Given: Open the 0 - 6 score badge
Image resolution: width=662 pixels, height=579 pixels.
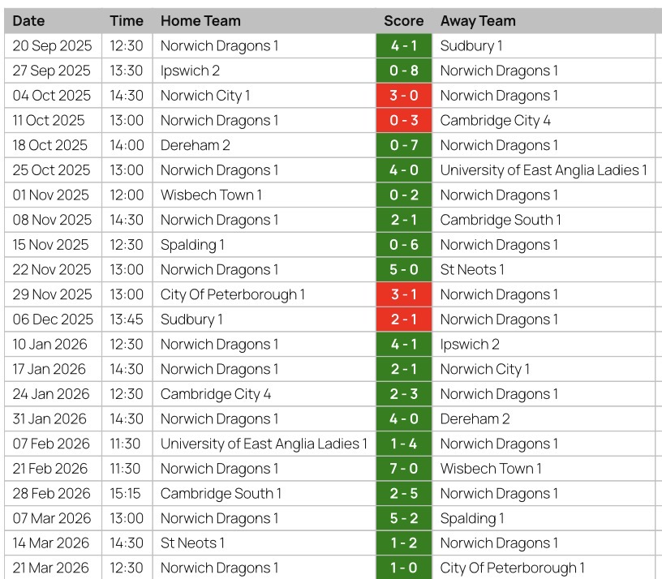Looking at the screenshot, I should pyautogui.click(x=404, y=245).
